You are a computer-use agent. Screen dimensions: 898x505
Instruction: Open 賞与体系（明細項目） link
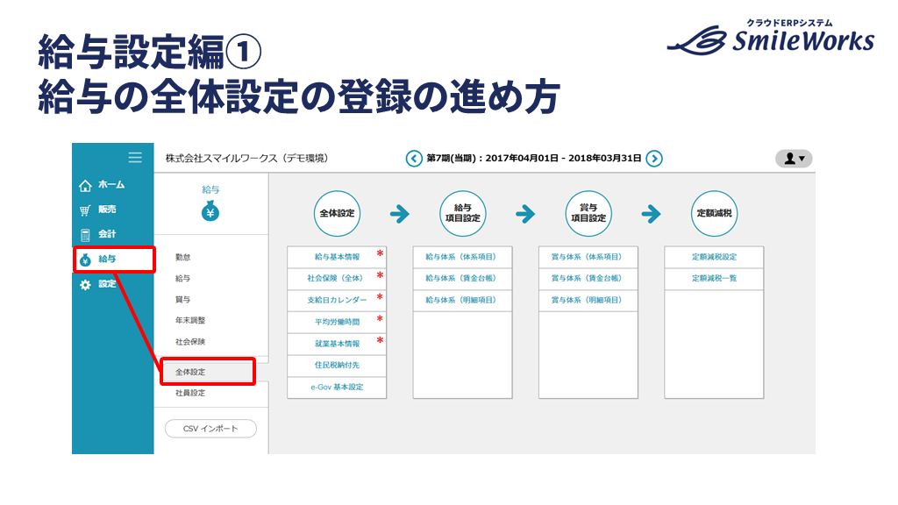click(x=588, y=300)
